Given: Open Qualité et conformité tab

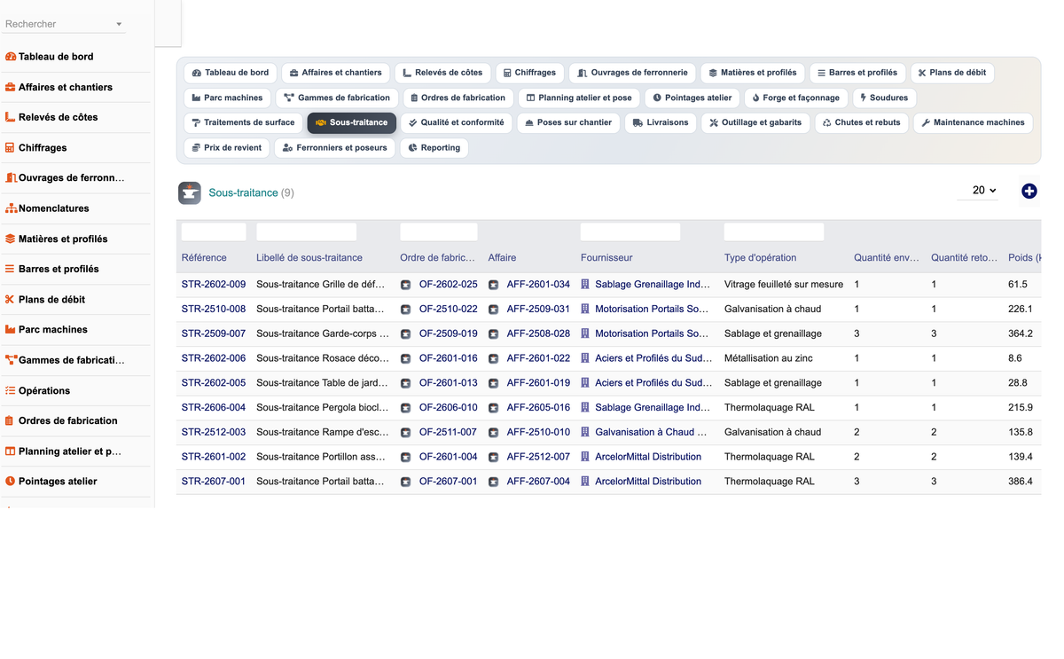Looking at the screenshot, I should 456,122.
